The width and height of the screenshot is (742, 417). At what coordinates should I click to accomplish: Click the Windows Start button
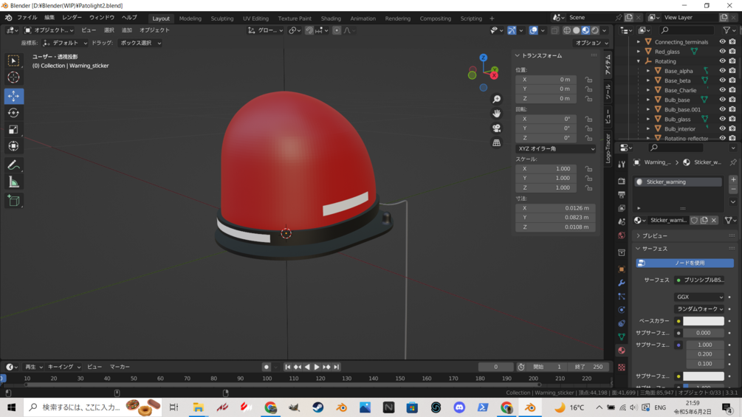click(11, 407)
